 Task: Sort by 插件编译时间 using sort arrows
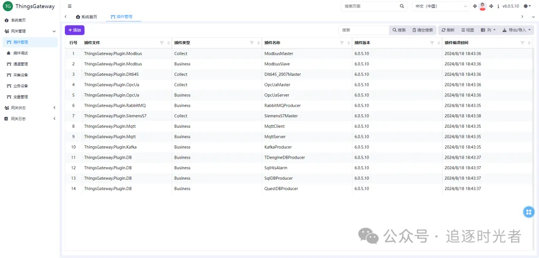[530, 43]
